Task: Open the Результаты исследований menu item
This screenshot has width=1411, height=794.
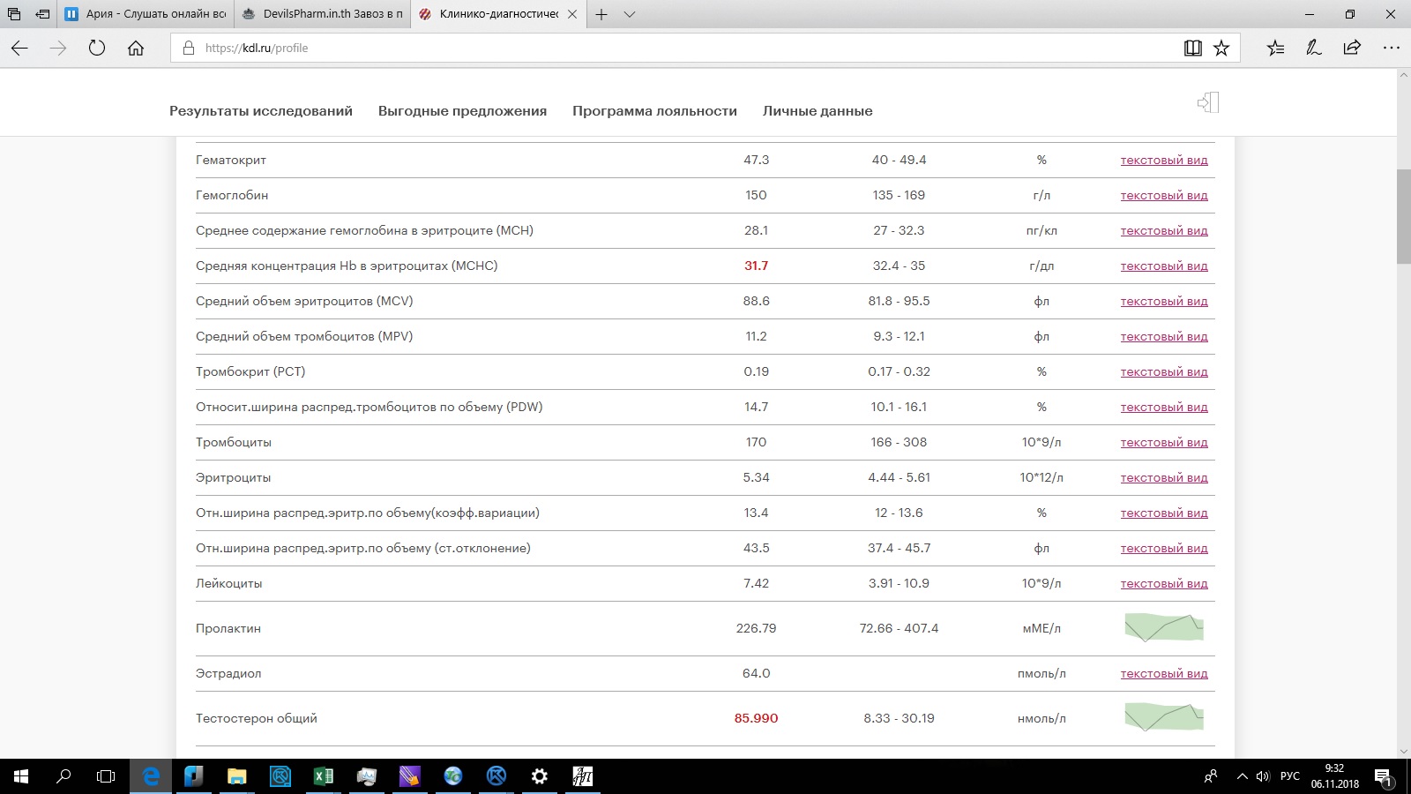Action: [261, 111]
